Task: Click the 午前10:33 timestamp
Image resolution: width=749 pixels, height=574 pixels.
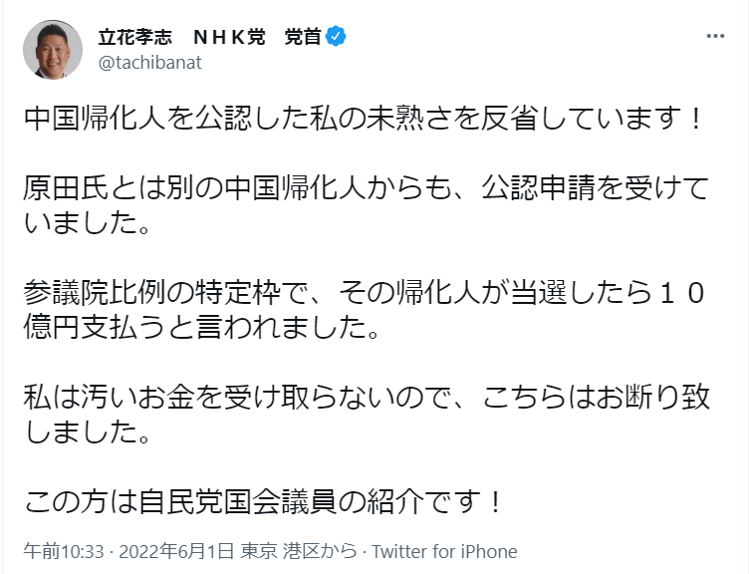Action: (x=64, y=551)
